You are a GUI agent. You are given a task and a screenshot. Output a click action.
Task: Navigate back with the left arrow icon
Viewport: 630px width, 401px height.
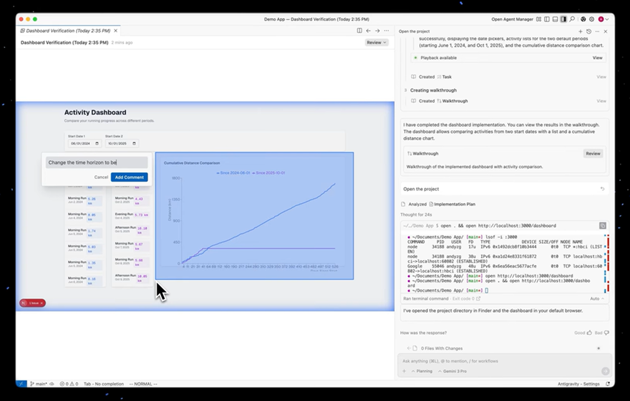click(x=368, y=31)
